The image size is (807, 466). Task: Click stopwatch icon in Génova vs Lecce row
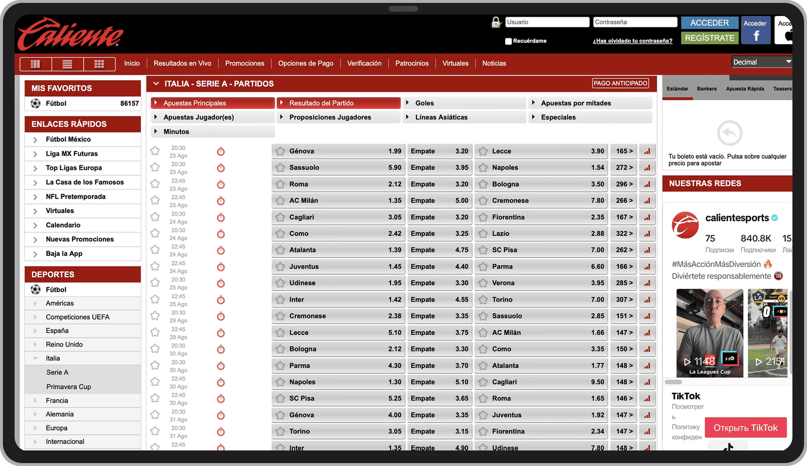point(221,151)
